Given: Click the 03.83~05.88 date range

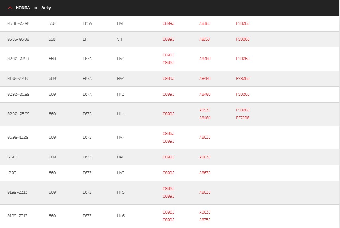Looking at the screenshot, I should tap(18, 39).
